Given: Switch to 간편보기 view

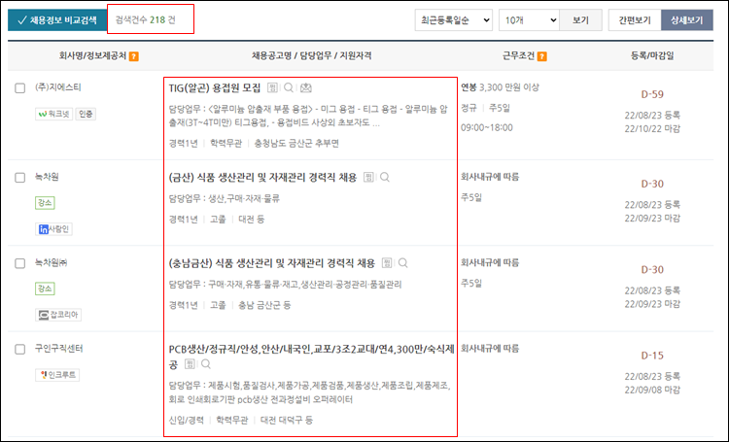Looking at the screenshot, I should coord(635,20).
